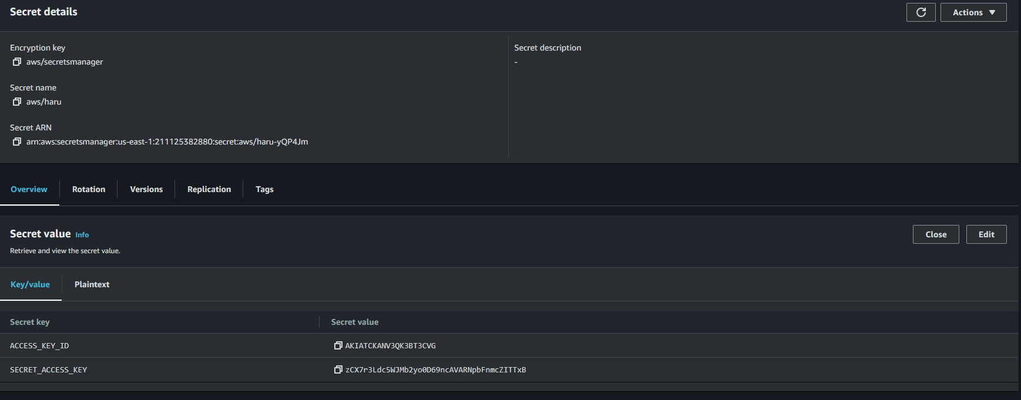Click the refresh icon button
Screen dimensions: 1021x400
(921, 12)
